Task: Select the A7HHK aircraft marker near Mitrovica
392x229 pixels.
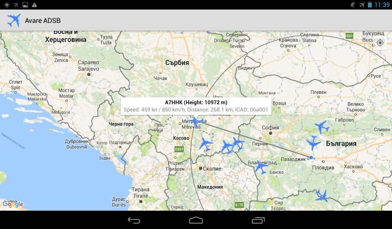Action: click(x=196, y=122)
